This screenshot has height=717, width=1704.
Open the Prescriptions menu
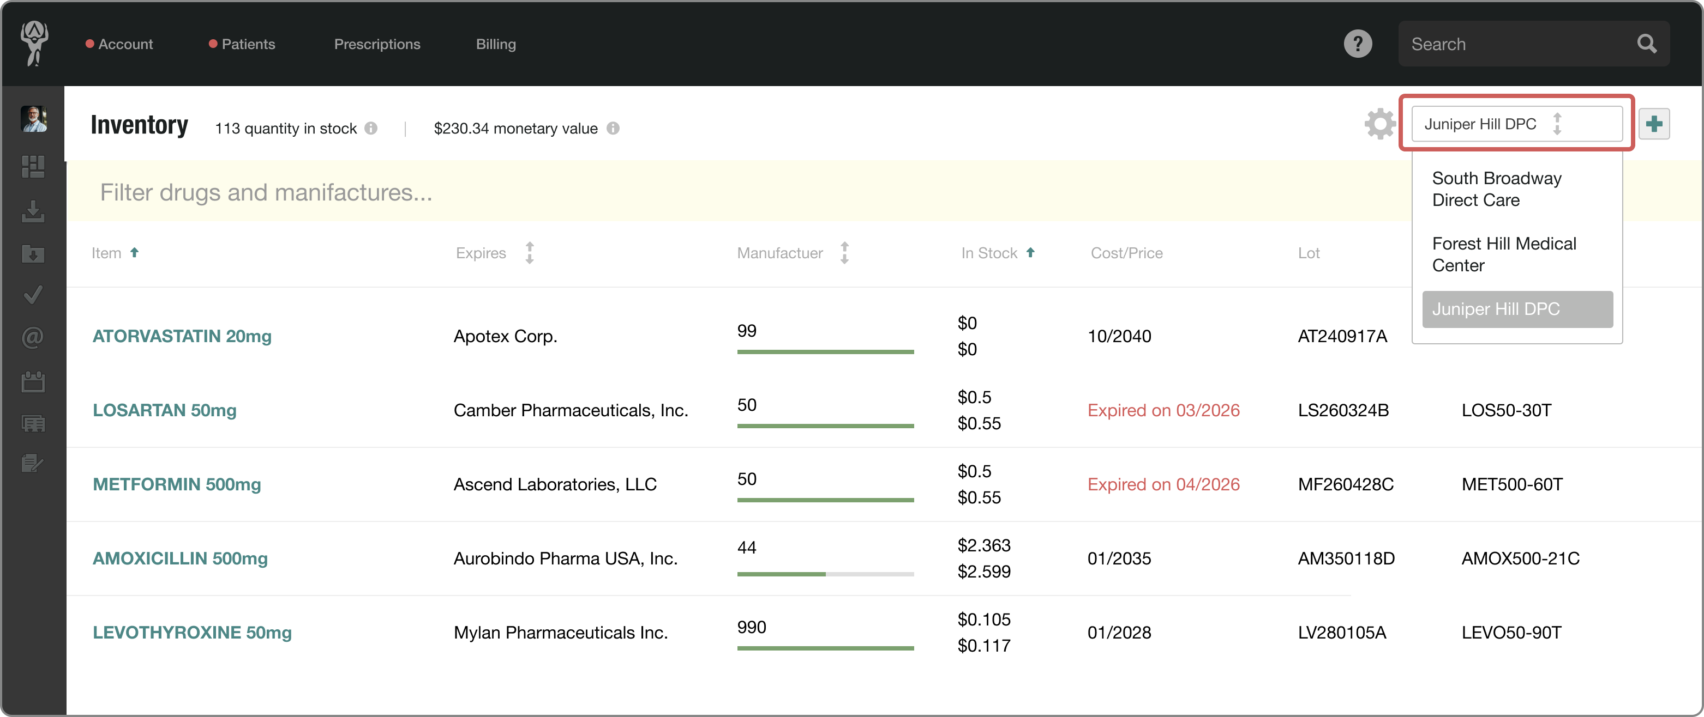pyautogui.click(x=377, y=44)
